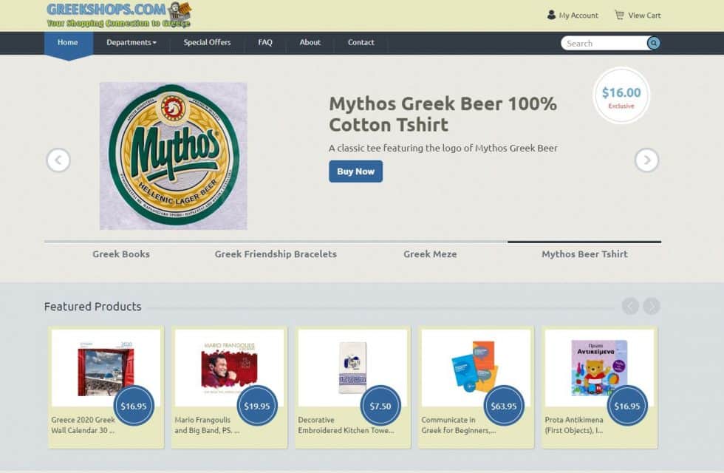
Task: Expand the Departments menu
Action: tap(132, 43)
